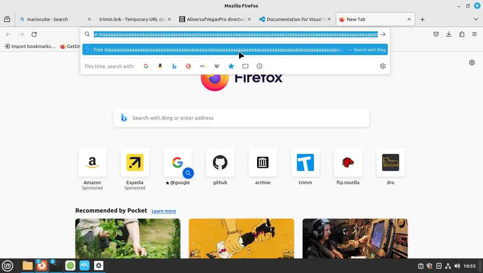This screenshot has width=483, height=273.
Task: Switch to the AllversofVegasPro directory tab
Action: coord(214,19)
